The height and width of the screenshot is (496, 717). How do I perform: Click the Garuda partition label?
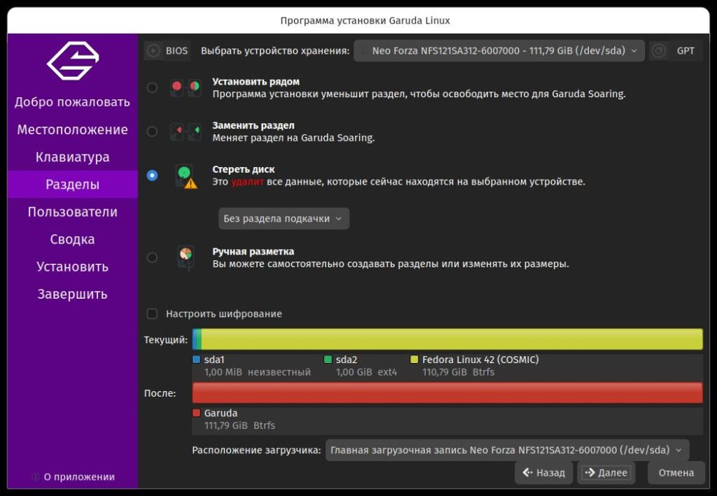[221, 413]
